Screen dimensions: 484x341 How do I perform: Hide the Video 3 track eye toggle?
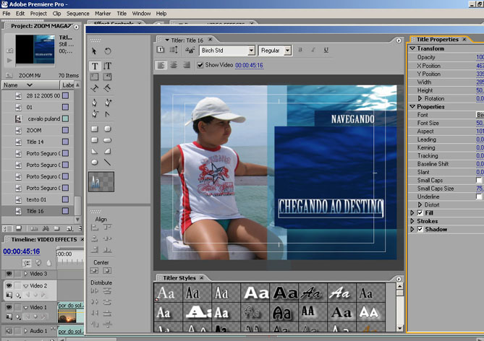point(9,274)
